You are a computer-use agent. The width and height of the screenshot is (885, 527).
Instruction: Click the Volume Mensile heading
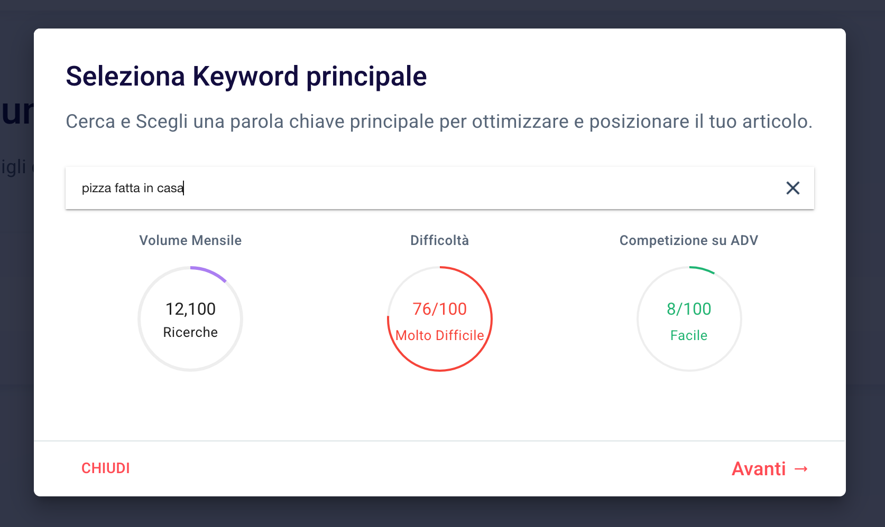point(190,240)
